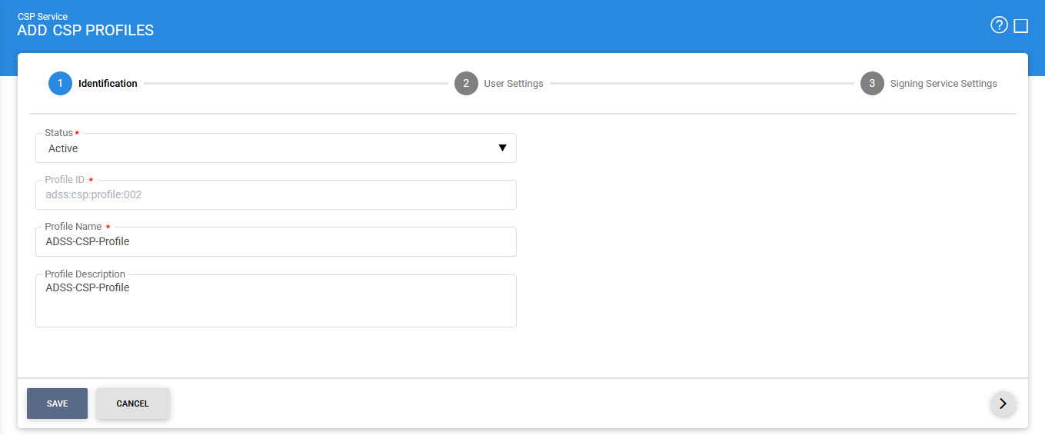
Task: Expand the Status dropdown arrow
Action: [502, 148]
